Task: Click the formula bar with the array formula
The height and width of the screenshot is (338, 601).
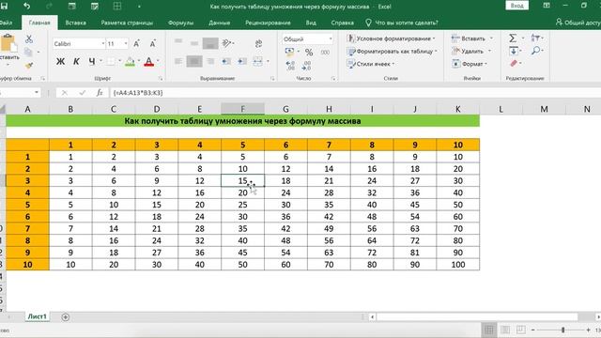Action: (x=355, y=93)
